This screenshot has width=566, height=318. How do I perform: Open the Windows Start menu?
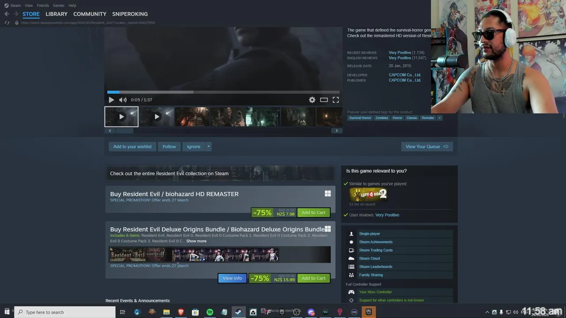point(7,312)
